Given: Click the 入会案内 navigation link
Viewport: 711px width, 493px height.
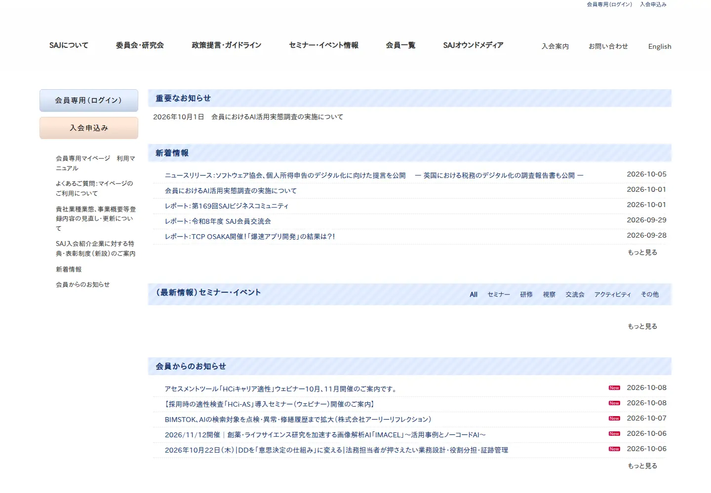Looking at the screenshot, I should 555,46.
